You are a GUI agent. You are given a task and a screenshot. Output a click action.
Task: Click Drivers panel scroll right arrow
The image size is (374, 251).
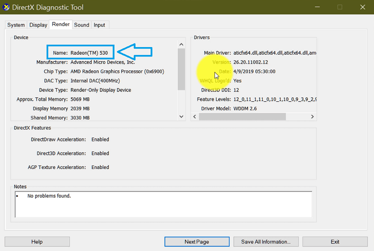pyautogui.click(x=312, y=117)
